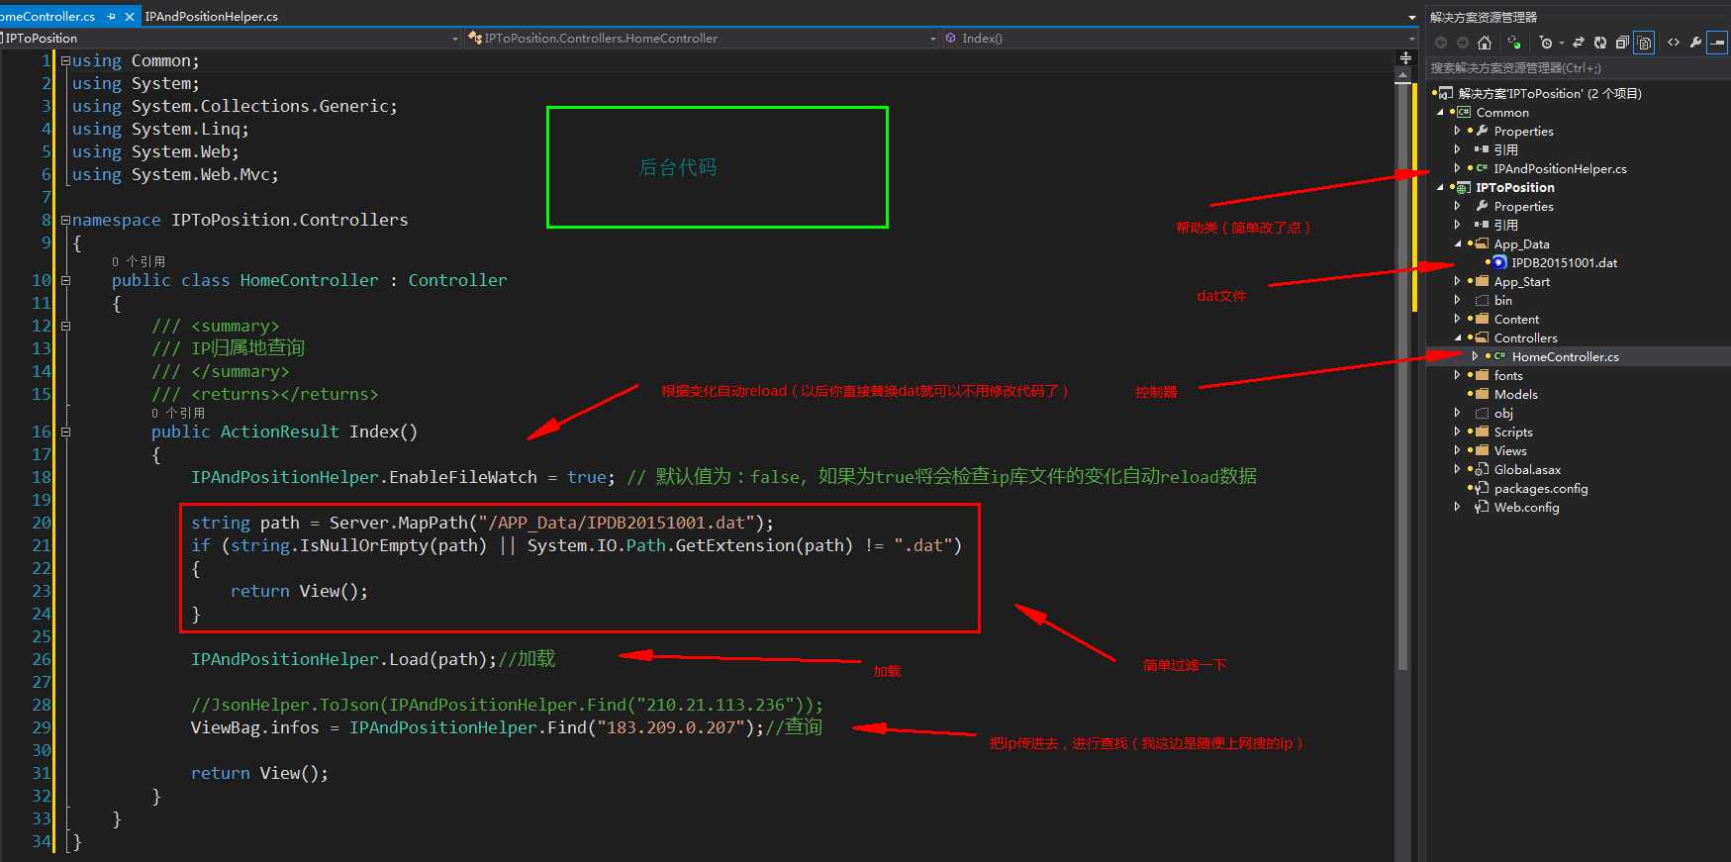1731x862 pixels.
Task: Expand the Global.asax node
Action: [x=1458, y=469]
